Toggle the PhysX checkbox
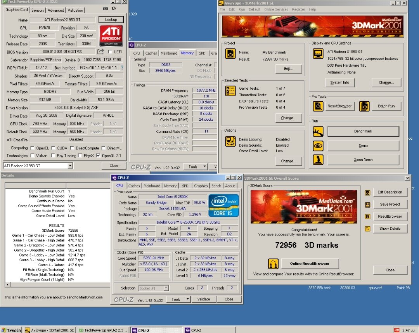419x333 pixels. pos(80,156)
